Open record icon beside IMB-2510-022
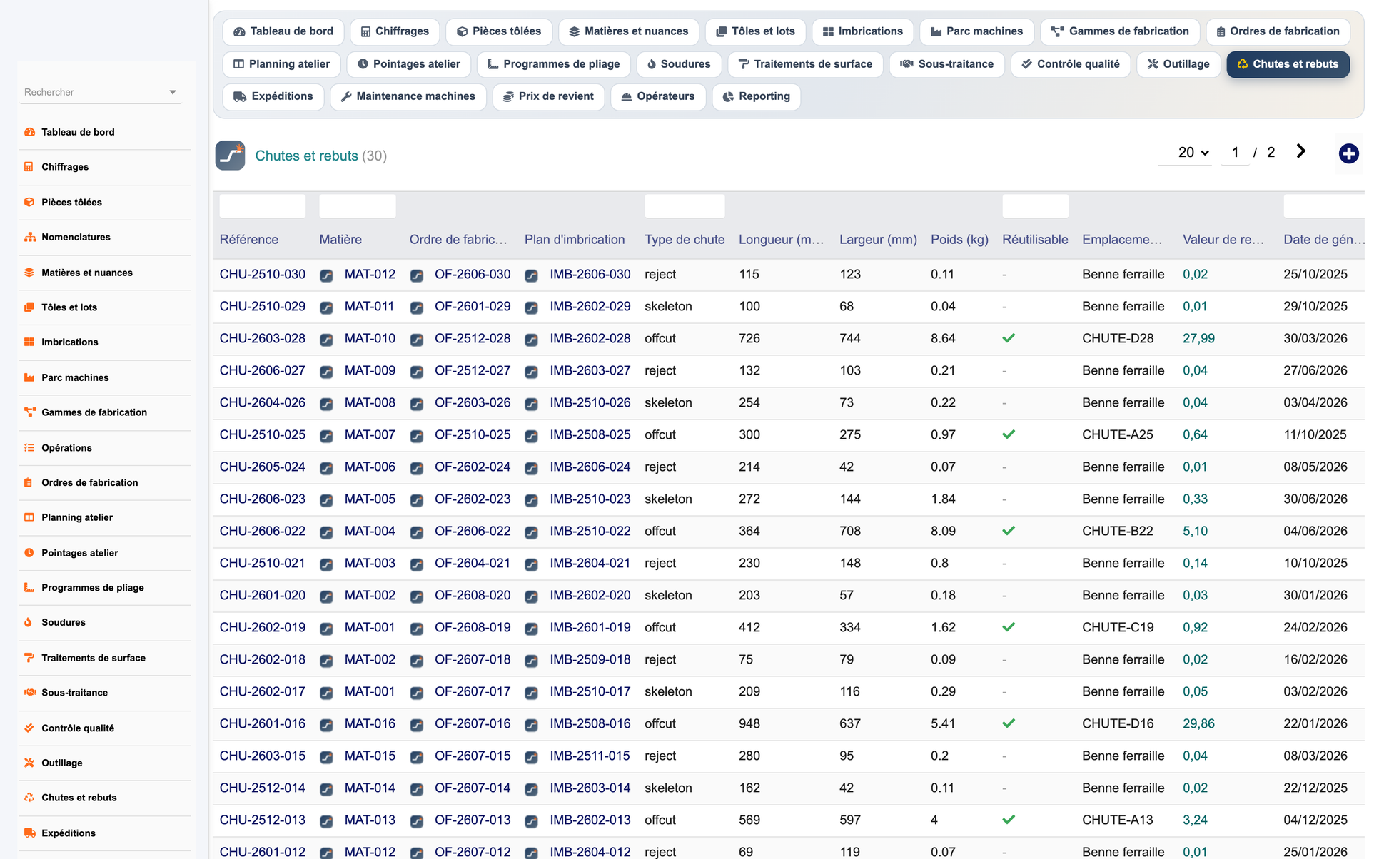The image size is (1389, 859). 531,532
